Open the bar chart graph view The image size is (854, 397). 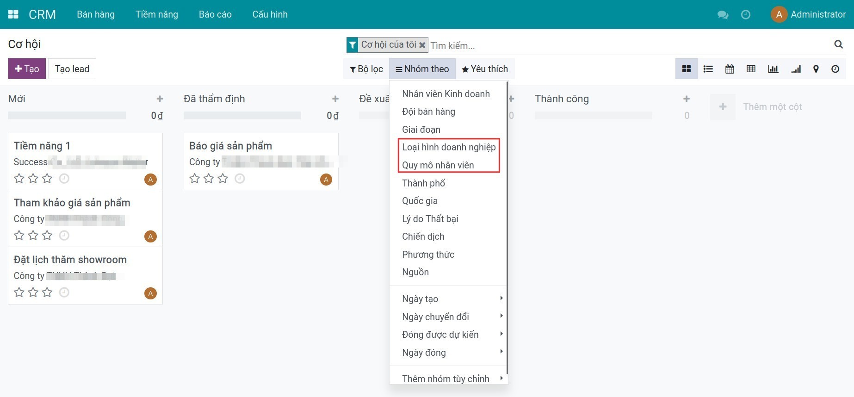(773, 69)
